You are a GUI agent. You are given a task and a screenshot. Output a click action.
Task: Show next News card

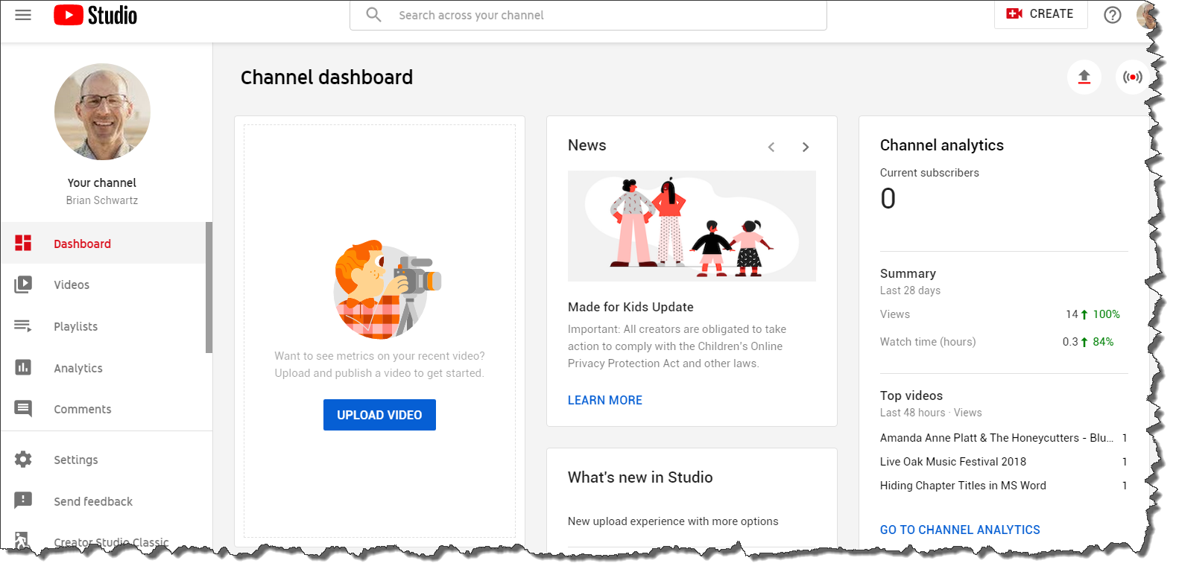click(806, 147)
